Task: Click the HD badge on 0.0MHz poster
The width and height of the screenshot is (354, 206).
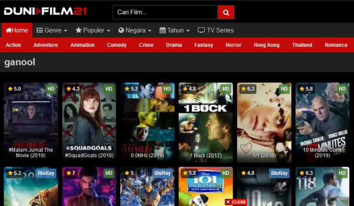Action: point(167,89)
